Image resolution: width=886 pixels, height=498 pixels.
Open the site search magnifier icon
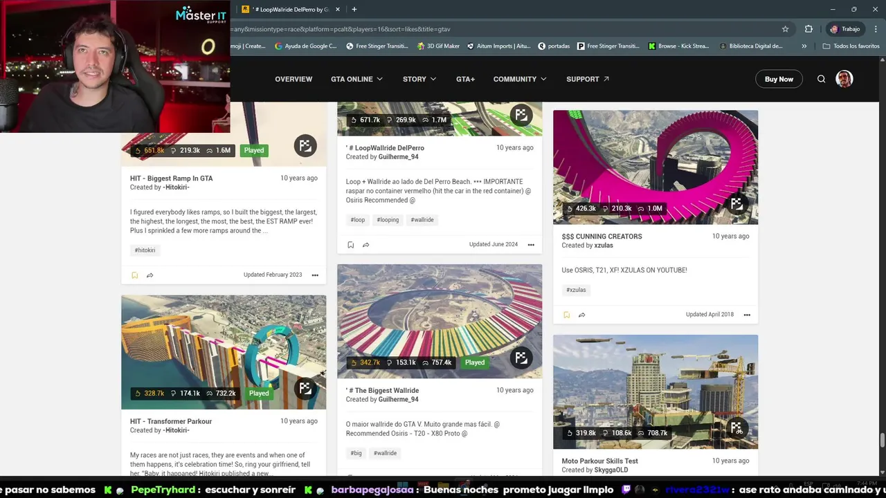821,79
